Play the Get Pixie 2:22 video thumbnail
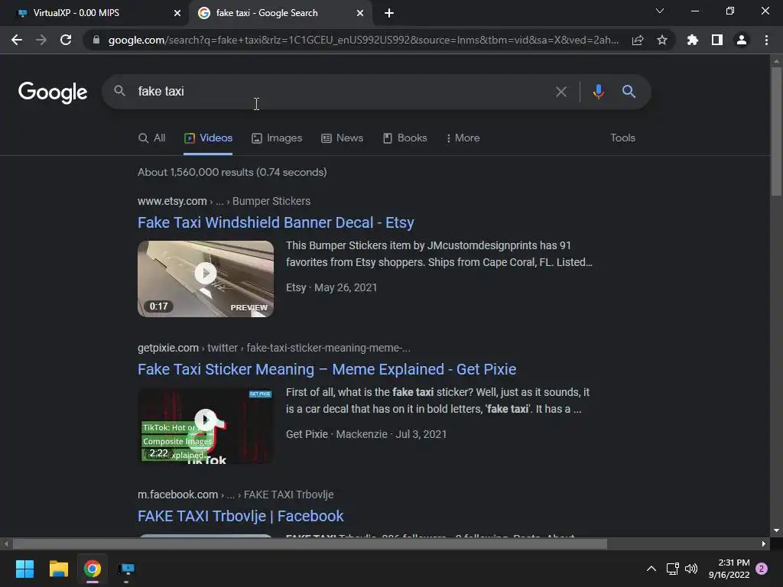 [x=206, y=426]
